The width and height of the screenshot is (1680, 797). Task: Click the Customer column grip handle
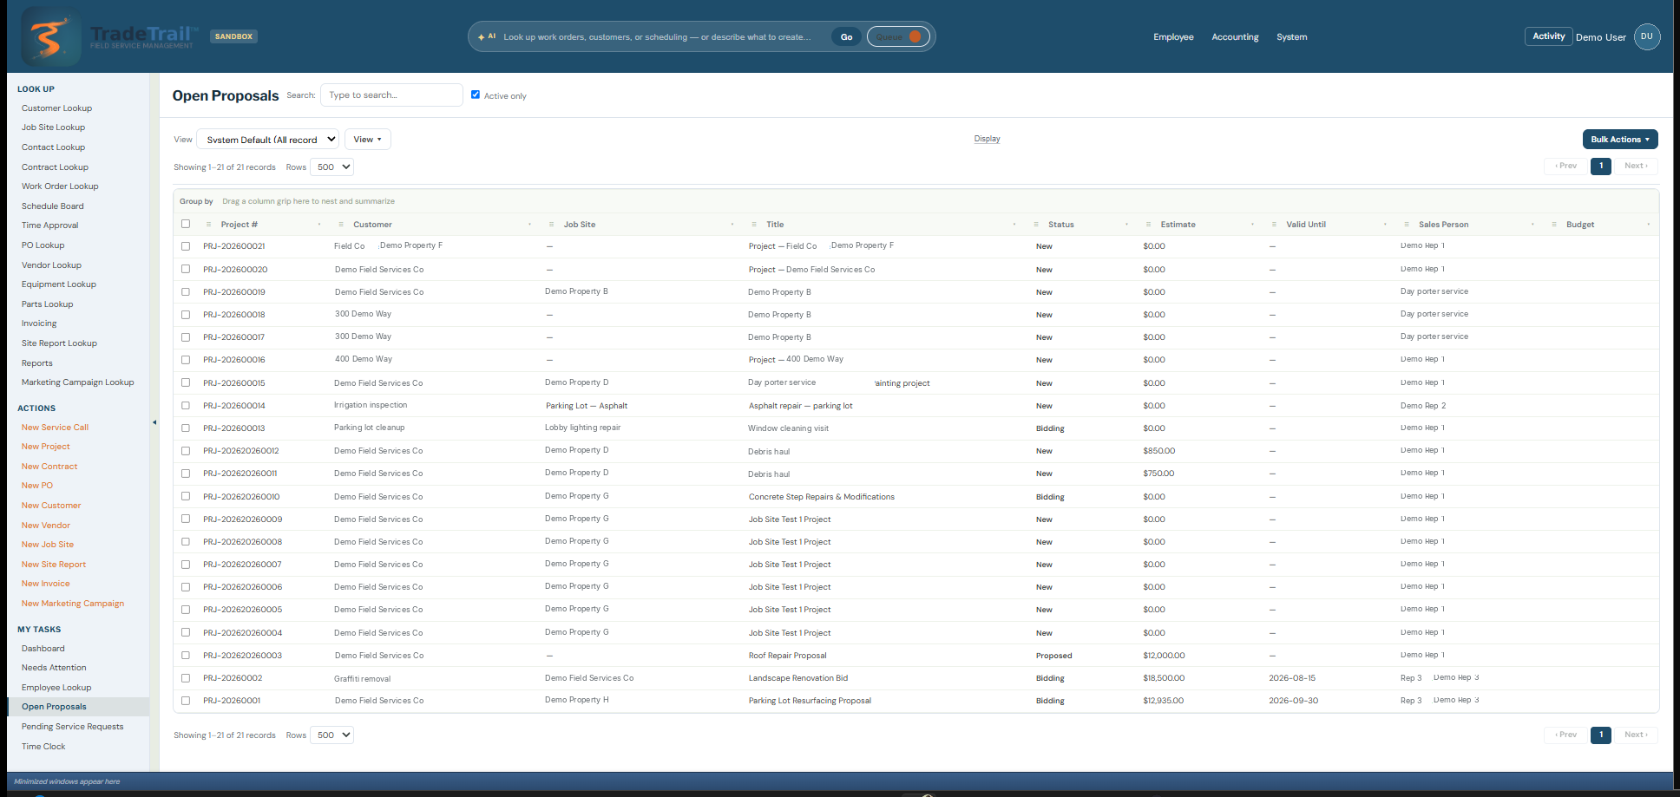(341, 225)
